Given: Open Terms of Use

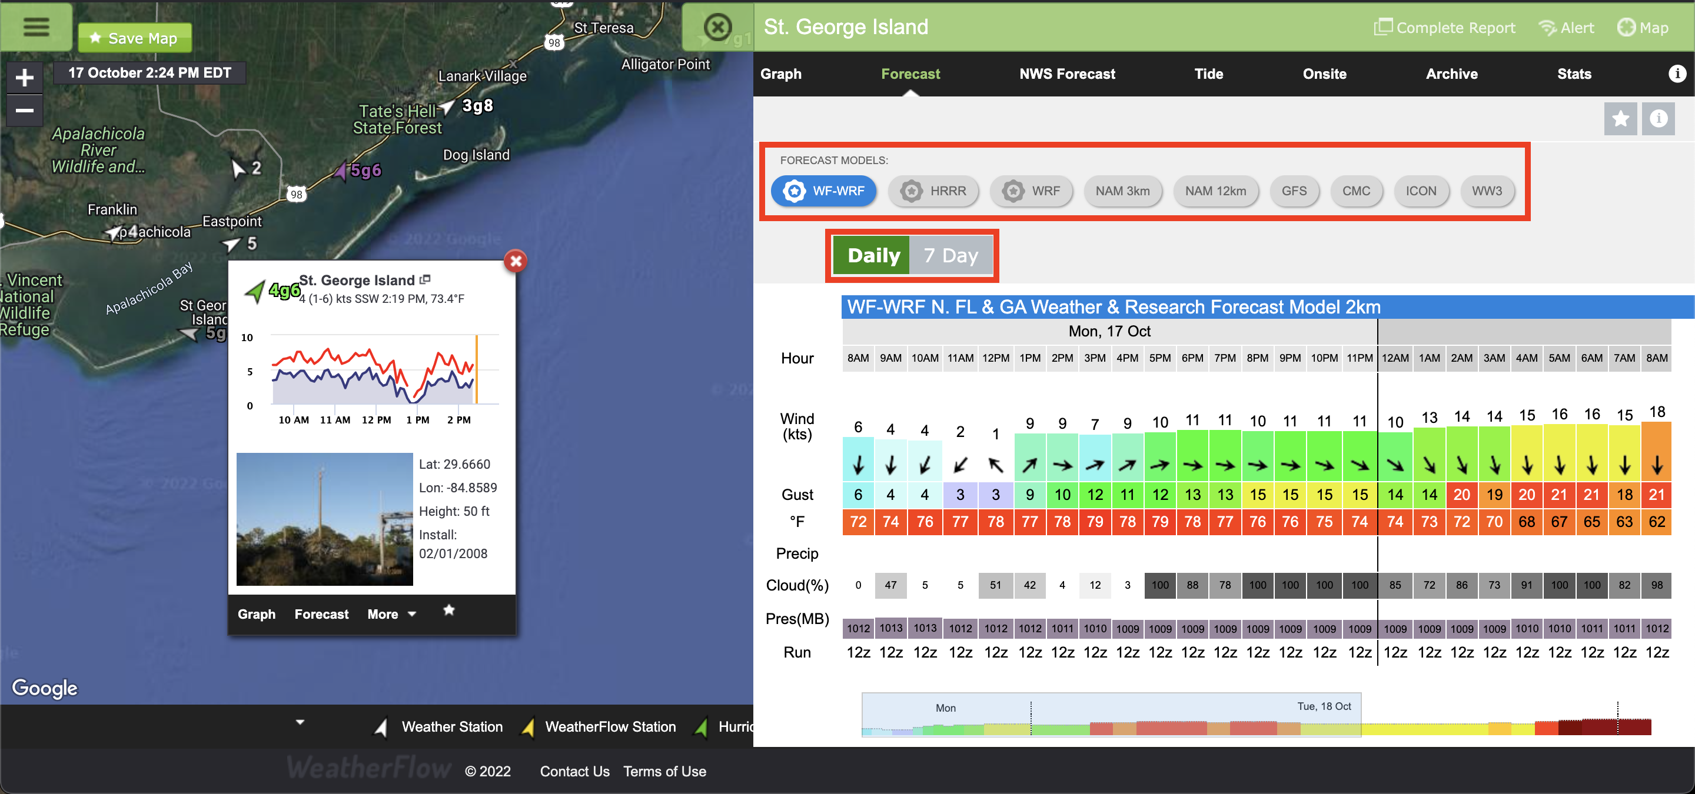Looking at the screenshot, I should click(x=664, y=772).
